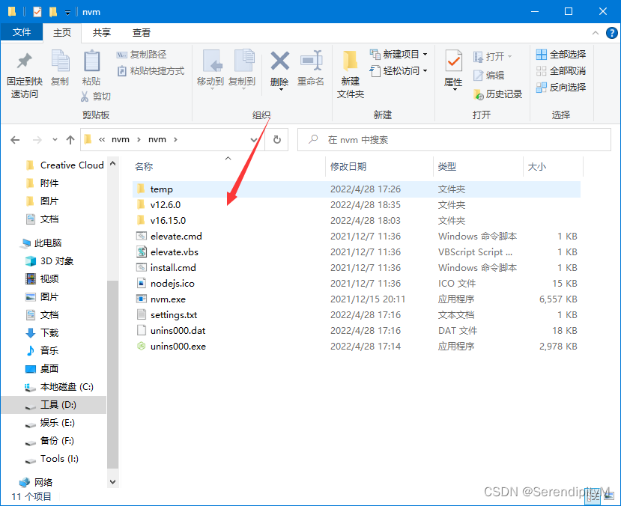The image size is (621, 506).
Task: Open the address bar history dropdown arrow
Action: pos(253,139)
